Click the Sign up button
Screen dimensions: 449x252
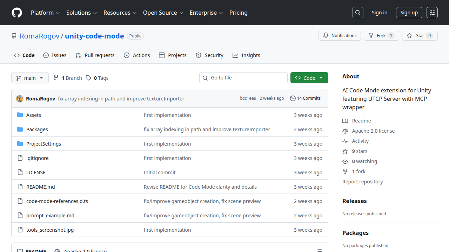(409, 13)
